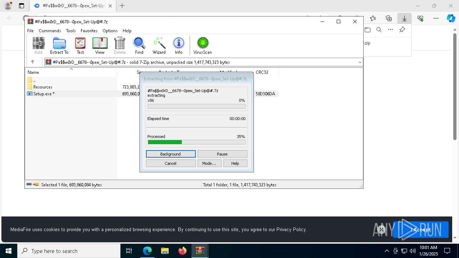
Task: Click browser downloads icon
Action: pyautogui.click(x=404, y=18)
